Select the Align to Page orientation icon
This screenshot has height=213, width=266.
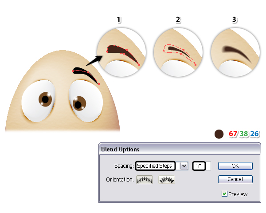click(145, 180)
